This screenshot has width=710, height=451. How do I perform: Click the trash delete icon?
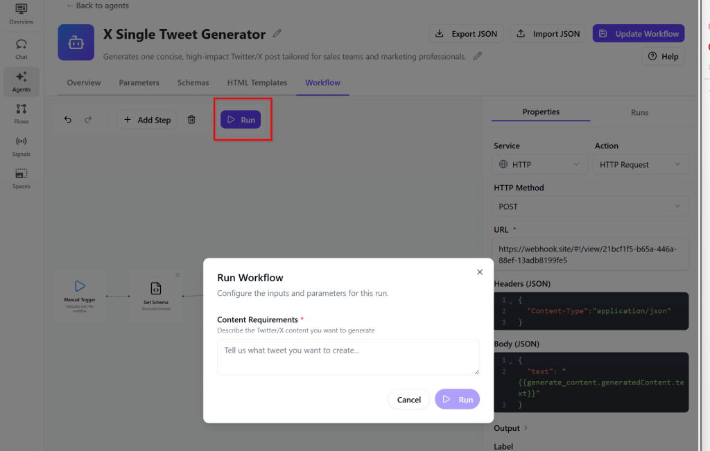tap(192, 120)
